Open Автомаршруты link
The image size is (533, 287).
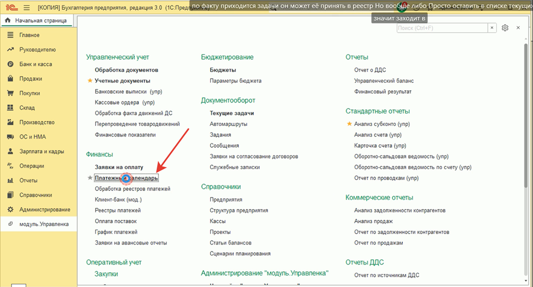click(x=228, y=124)
